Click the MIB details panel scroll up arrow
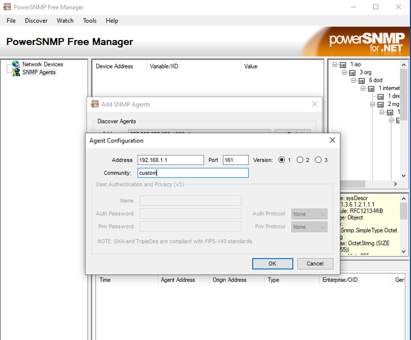Screen dimensions: 411x340 click(x=404, y=199)
